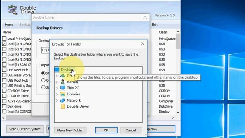This screenshot has height=138, width=245.
Task: Click the Double Driver logo icon
Action: (12, 10)
